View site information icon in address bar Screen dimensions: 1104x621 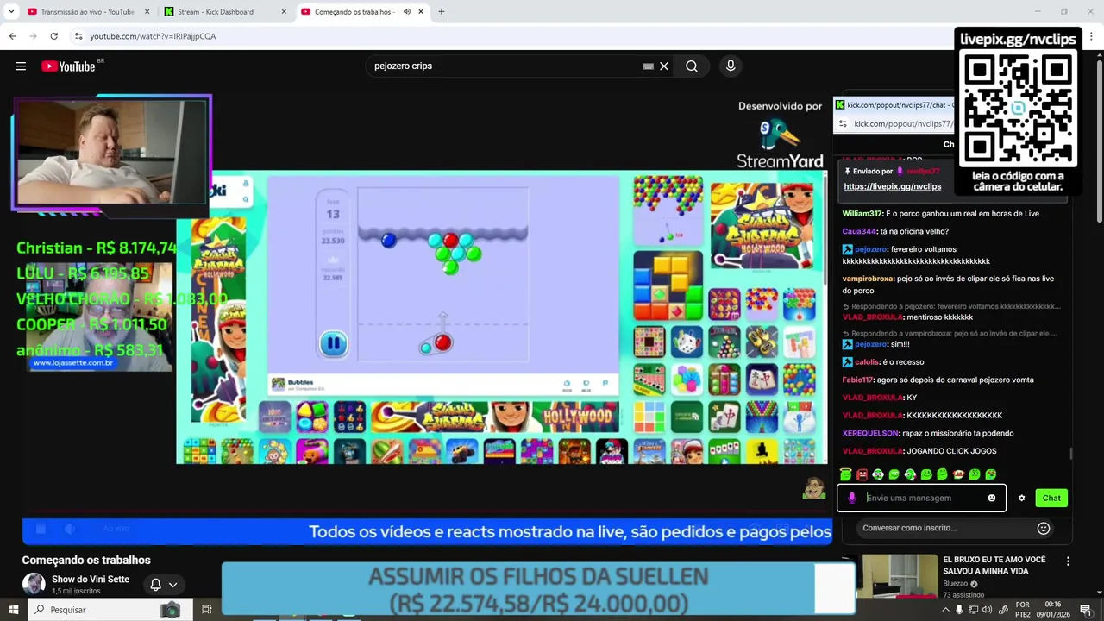click(x=78, y=36)
